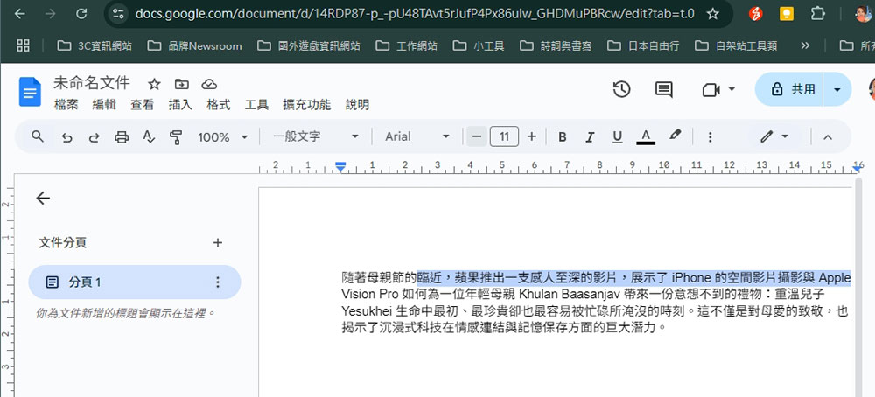Open the editing mode pencil dropdown

tap(774, 136)
